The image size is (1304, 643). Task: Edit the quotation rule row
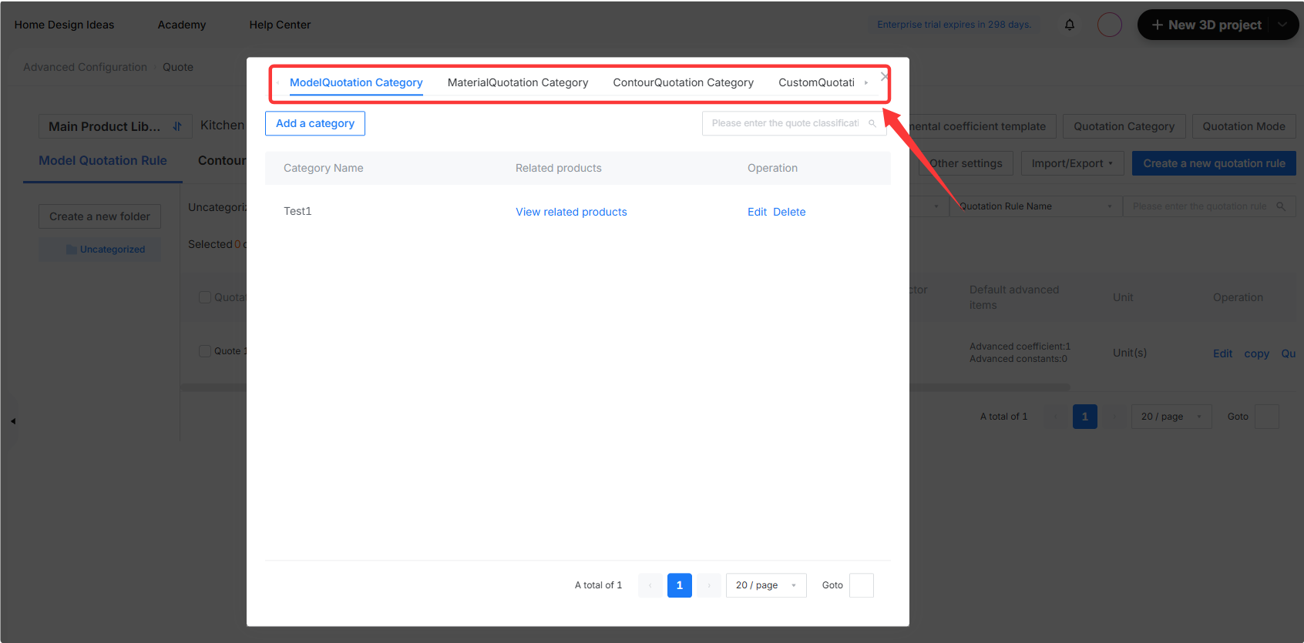[1222, 353]
